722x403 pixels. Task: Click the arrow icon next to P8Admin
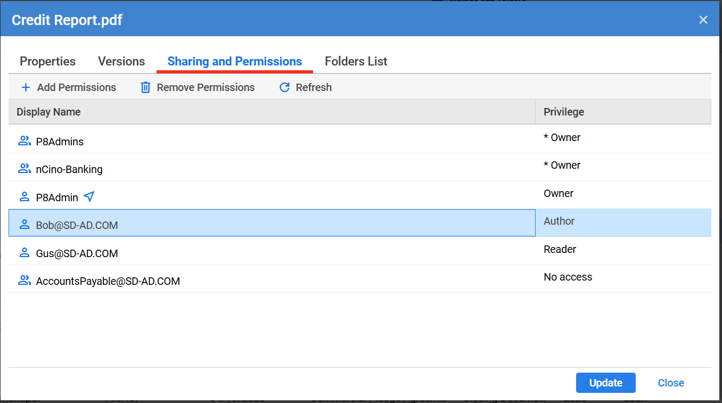coord(89,197)
